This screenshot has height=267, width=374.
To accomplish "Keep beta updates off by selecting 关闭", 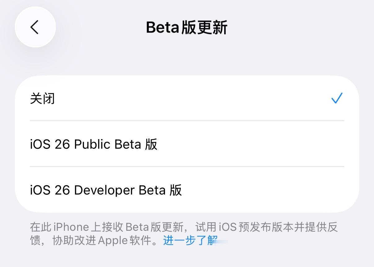I will pos(124,98).
